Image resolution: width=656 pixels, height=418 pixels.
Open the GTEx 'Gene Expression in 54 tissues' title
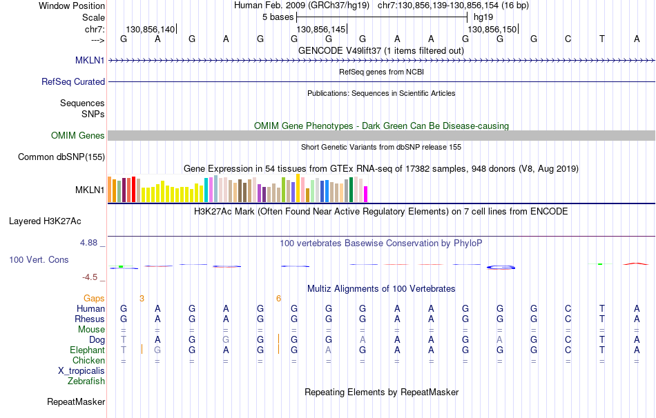pyautogui.click(x=381, y=169)
